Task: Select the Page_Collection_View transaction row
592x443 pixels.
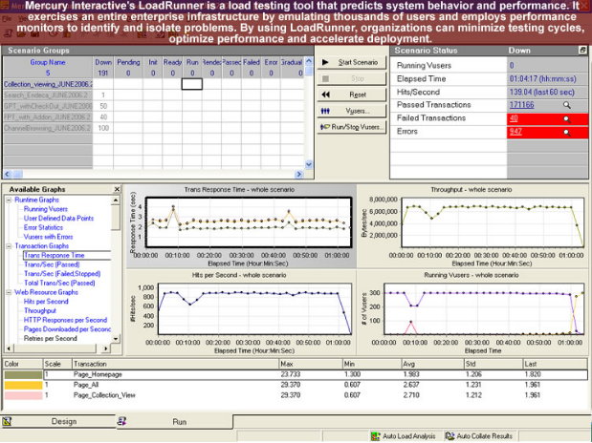Action: [296, 395]
